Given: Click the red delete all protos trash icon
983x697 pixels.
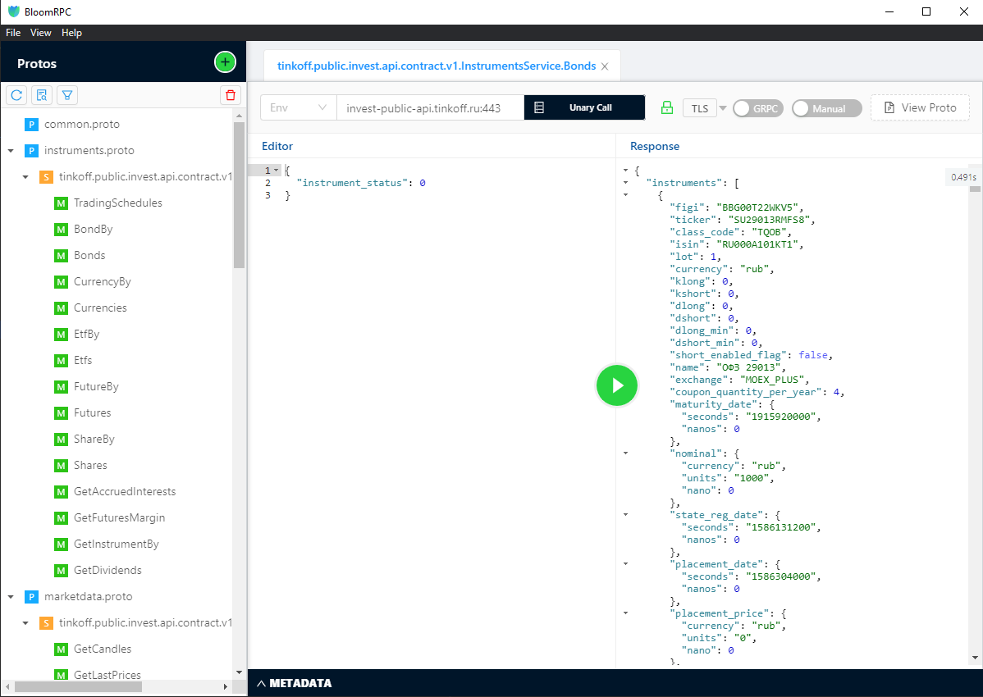Looking at the screenshot, I should pos(231,95).
